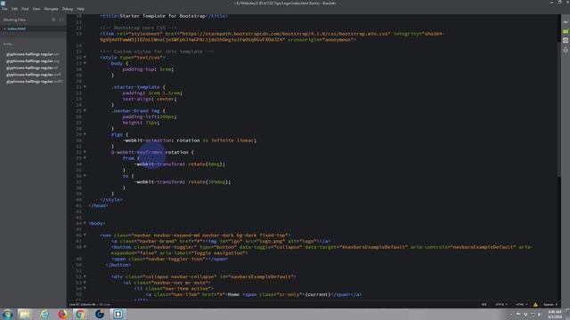Click the Brackets app icon in title bar
This screenshot has width=570, height=320.
pyautogui.click(x=4, y=3)
